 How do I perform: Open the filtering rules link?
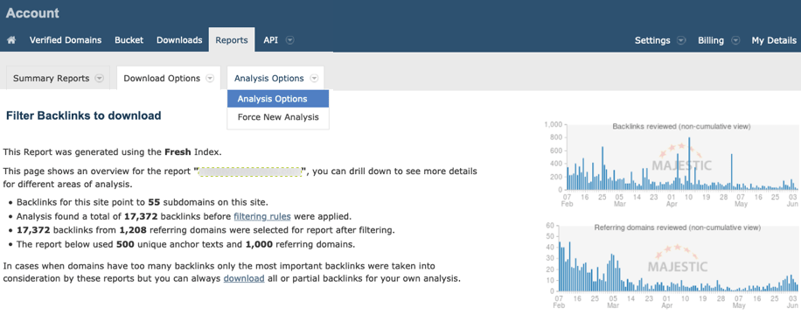(262, 216)
